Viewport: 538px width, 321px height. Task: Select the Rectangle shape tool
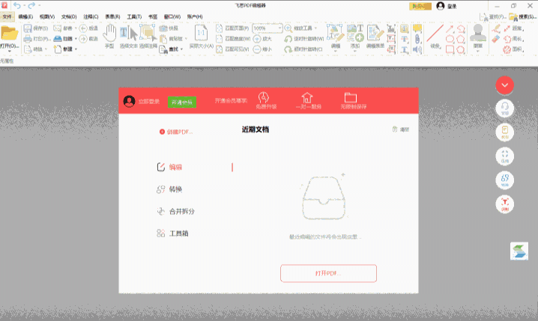[x=450, y=49]
